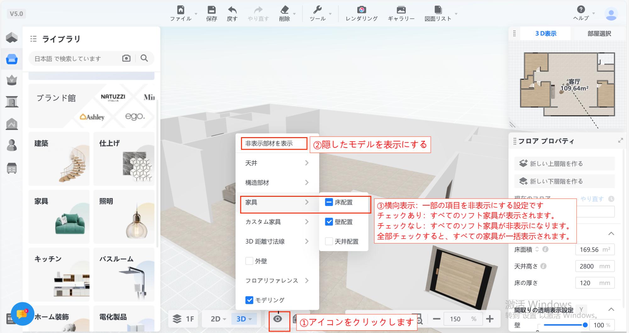The image size is (629, 333).
Task: Switch to the 3D表示 tab
Action: 546,33
